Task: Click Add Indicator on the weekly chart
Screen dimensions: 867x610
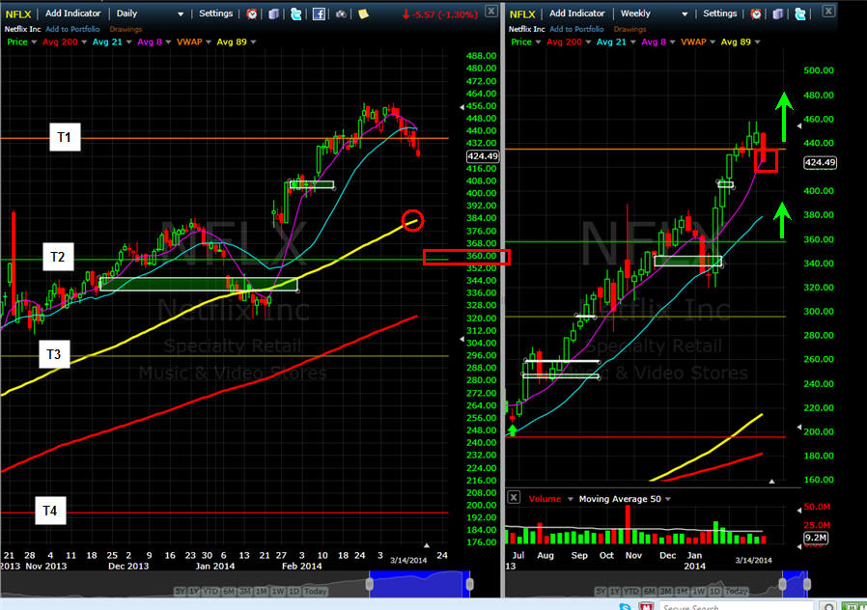Action: (x=577, y=14)
